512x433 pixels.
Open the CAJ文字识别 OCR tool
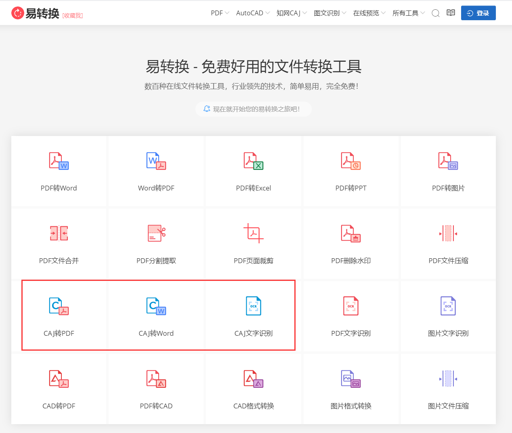click(x=253, y=316)
